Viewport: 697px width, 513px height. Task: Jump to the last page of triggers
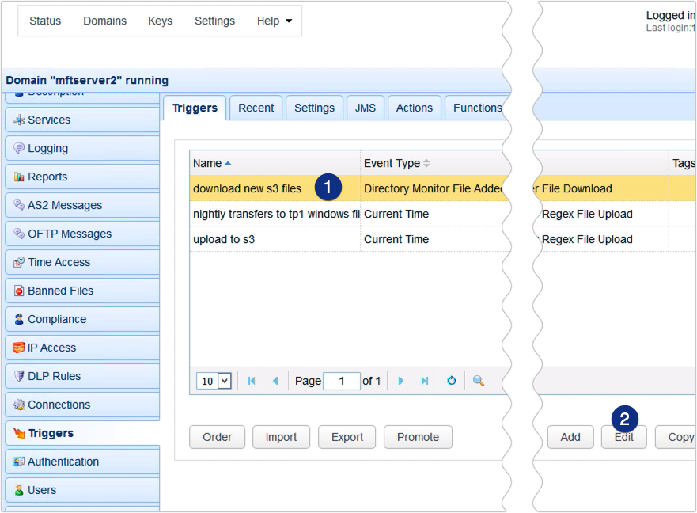point(422,381)
